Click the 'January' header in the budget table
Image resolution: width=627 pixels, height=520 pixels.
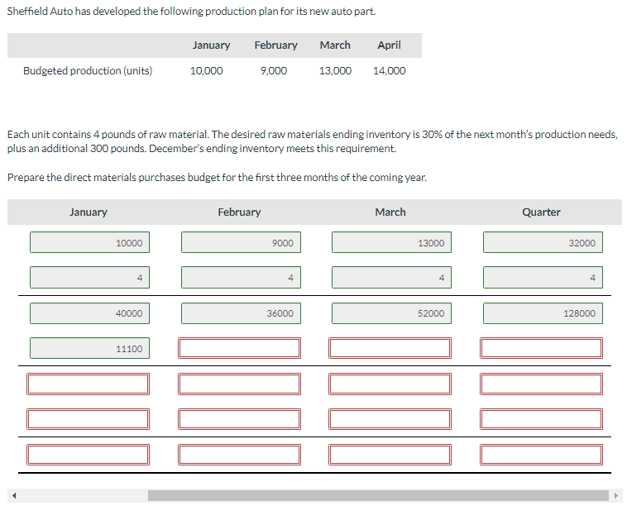tap(88, 212)
